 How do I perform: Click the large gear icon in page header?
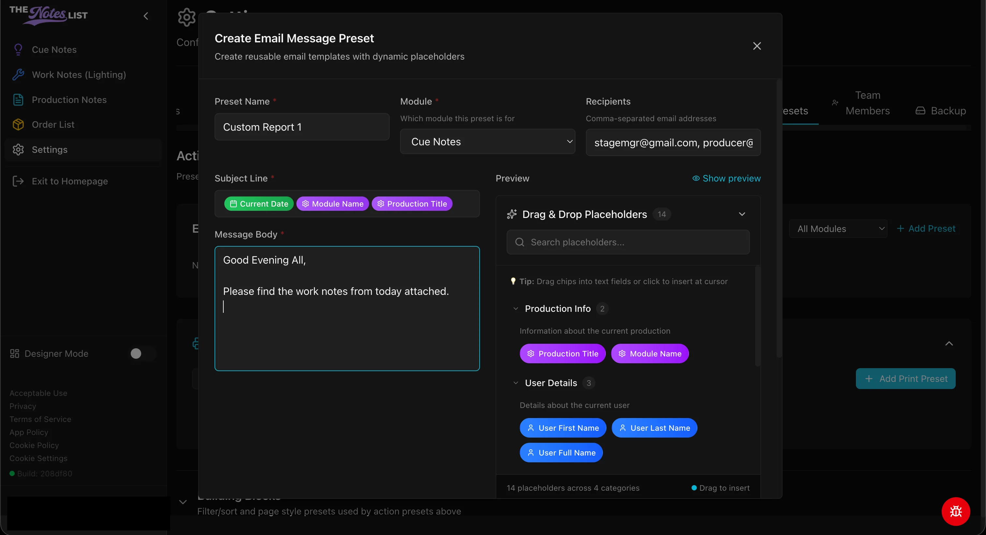pos(187,17)
